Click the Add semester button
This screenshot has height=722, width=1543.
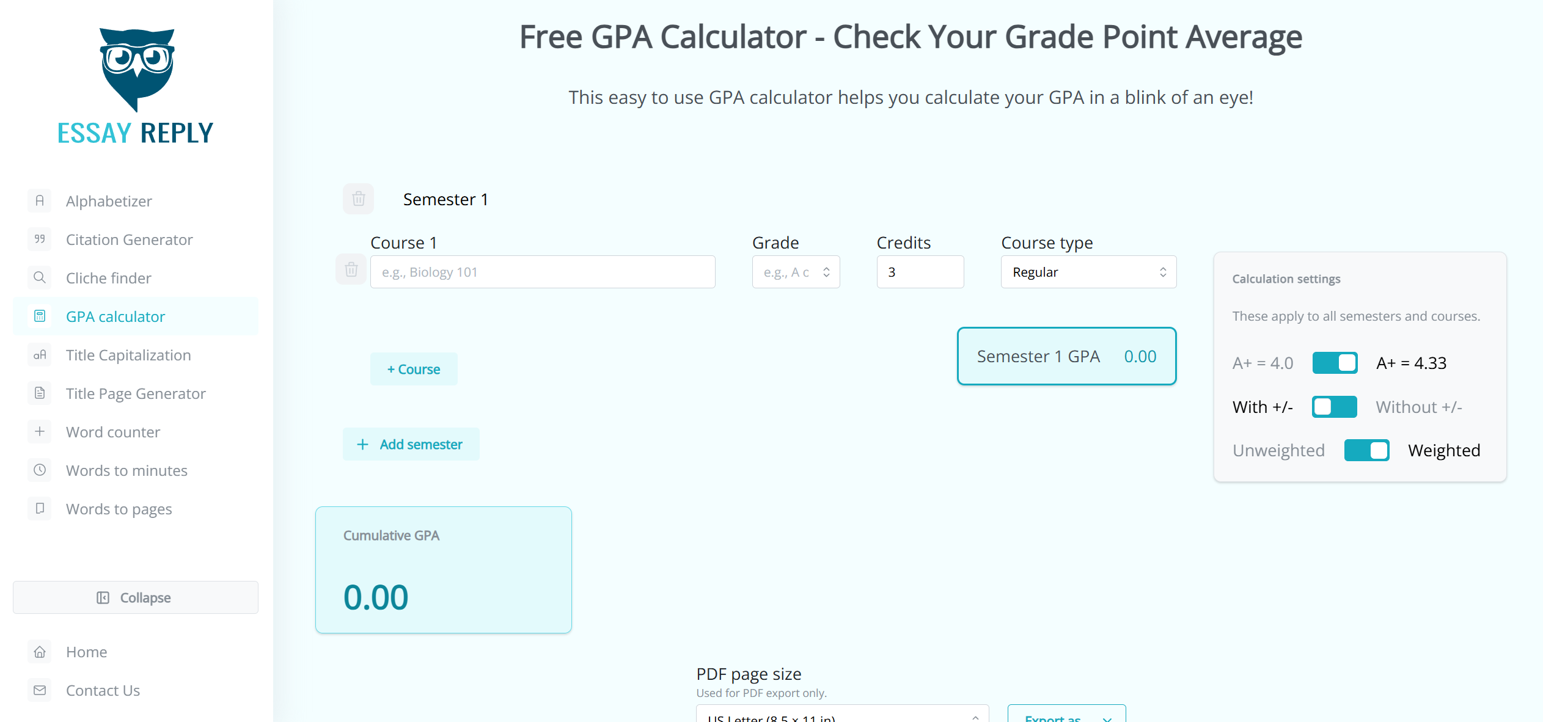411,444
